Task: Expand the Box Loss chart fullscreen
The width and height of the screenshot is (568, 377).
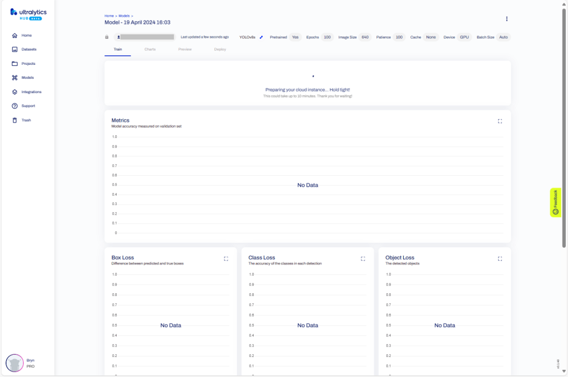Action: pyautogui.click(x=226, y=258)
